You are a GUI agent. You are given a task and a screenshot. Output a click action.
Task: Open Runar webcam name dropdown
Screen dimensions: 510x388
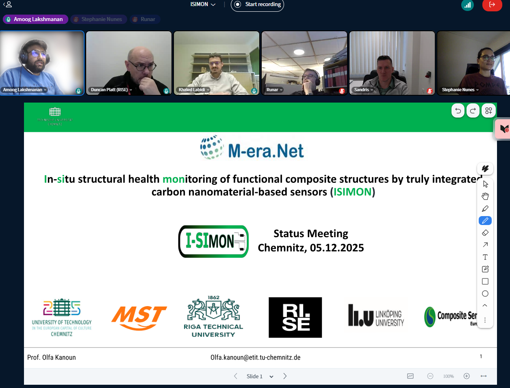(x=274, y=90)
